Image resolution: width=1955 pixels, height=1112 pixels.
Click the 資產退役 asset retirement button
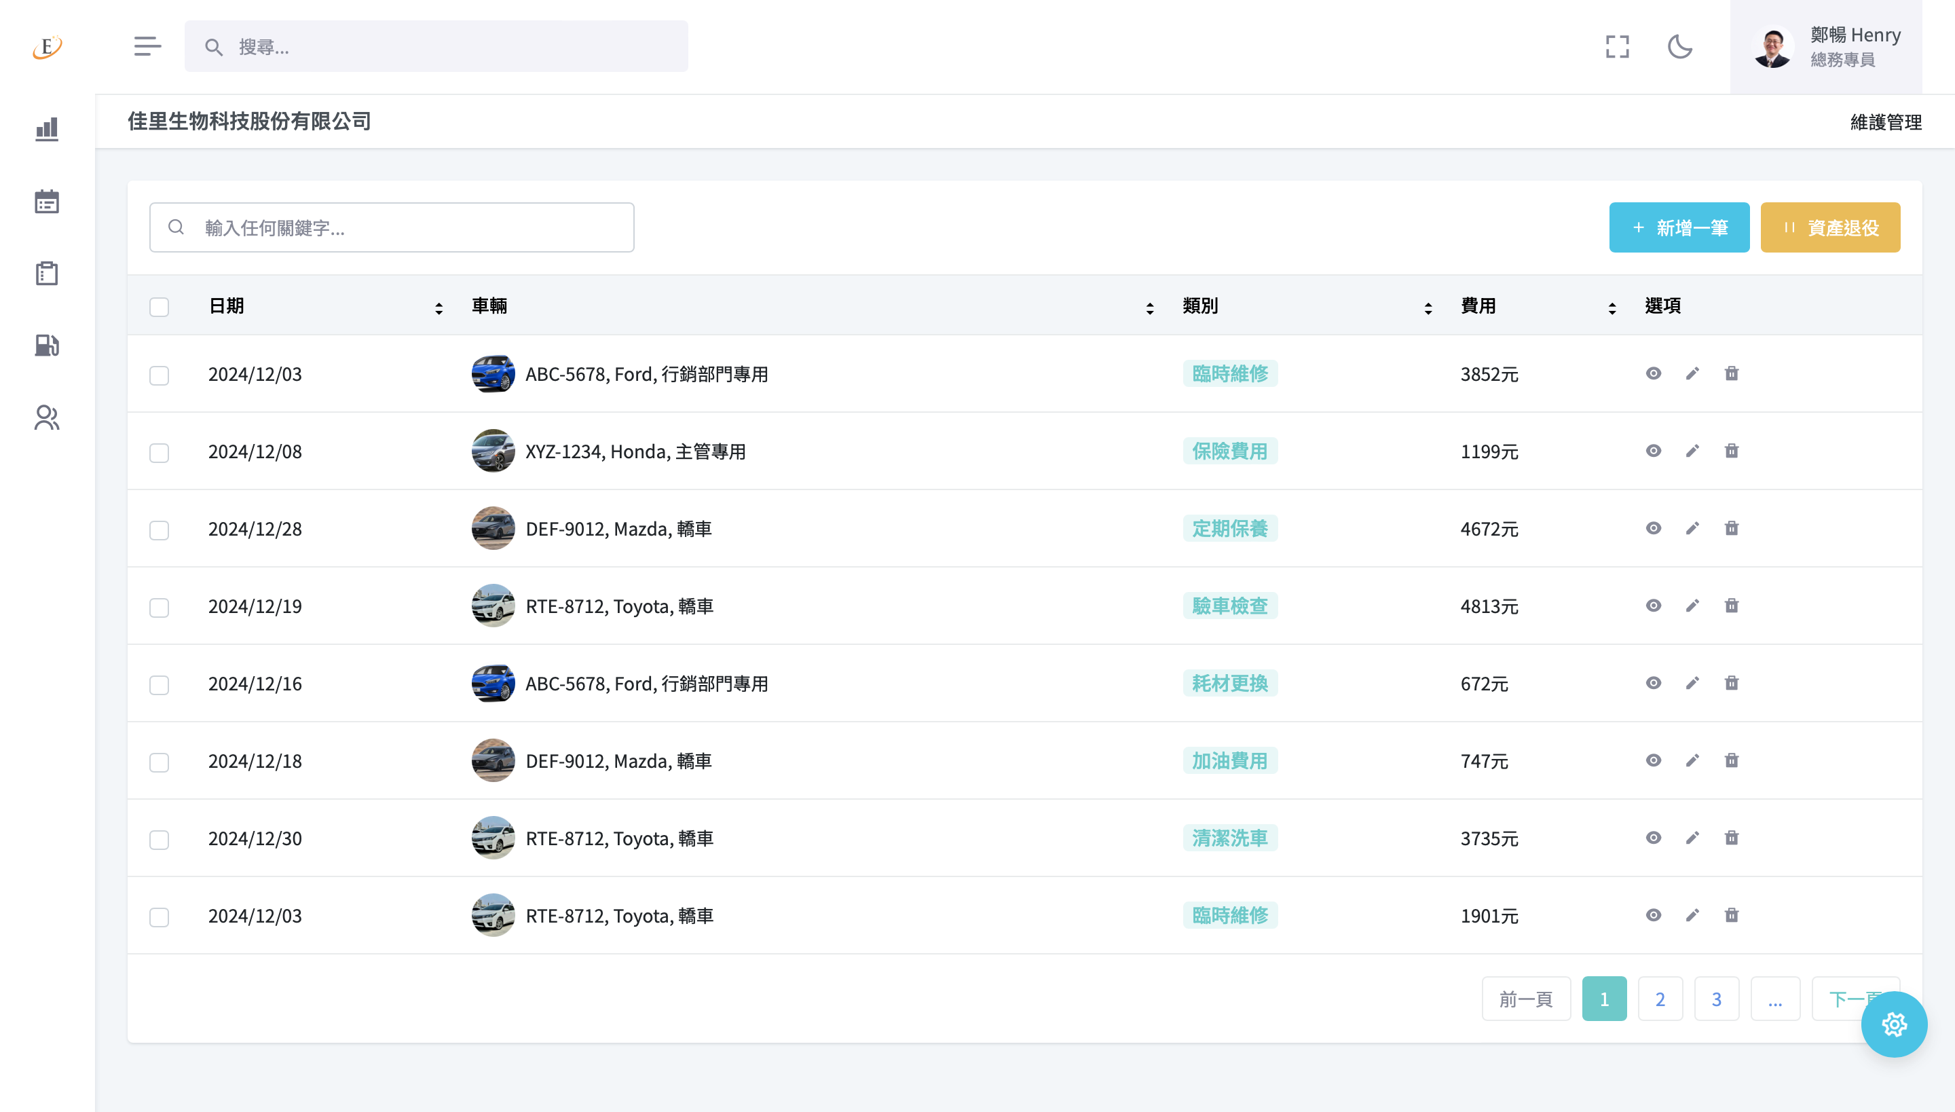point(1831,227)
